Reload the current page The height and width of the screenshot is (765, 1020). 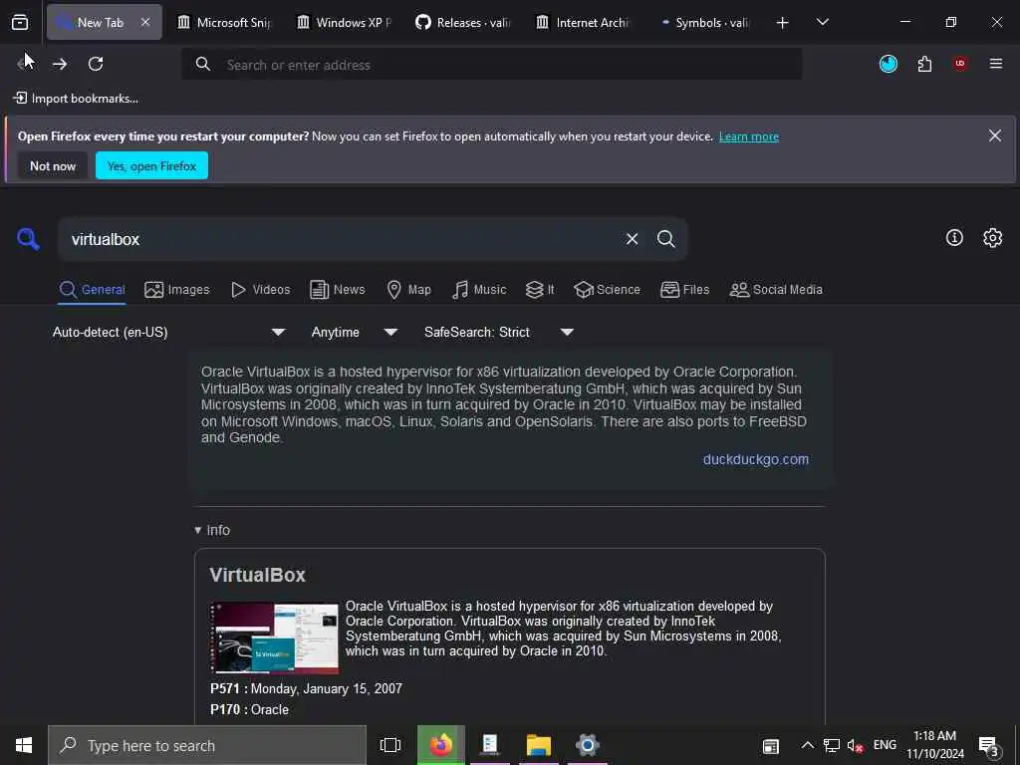pos(96,64)
